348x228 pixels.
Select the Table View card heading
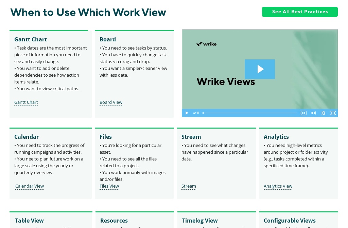point(29,221)
